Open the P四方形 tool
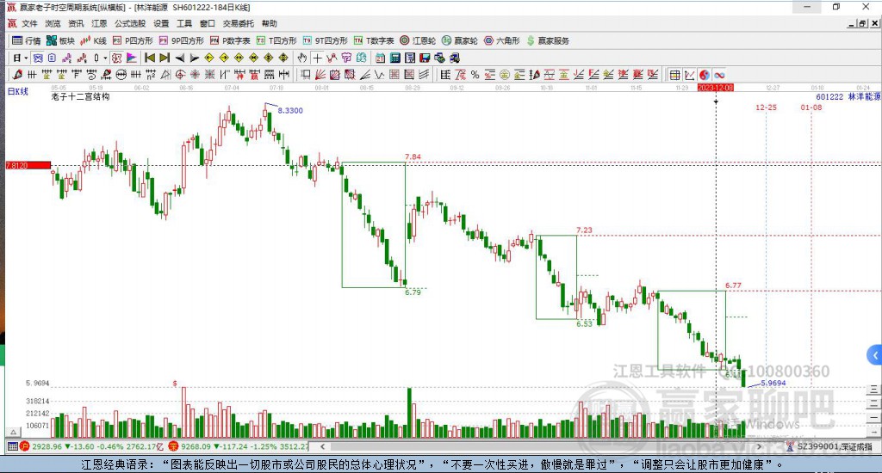Image resolution: width=882 pixels, height=473 pixels. click(133, 40)
